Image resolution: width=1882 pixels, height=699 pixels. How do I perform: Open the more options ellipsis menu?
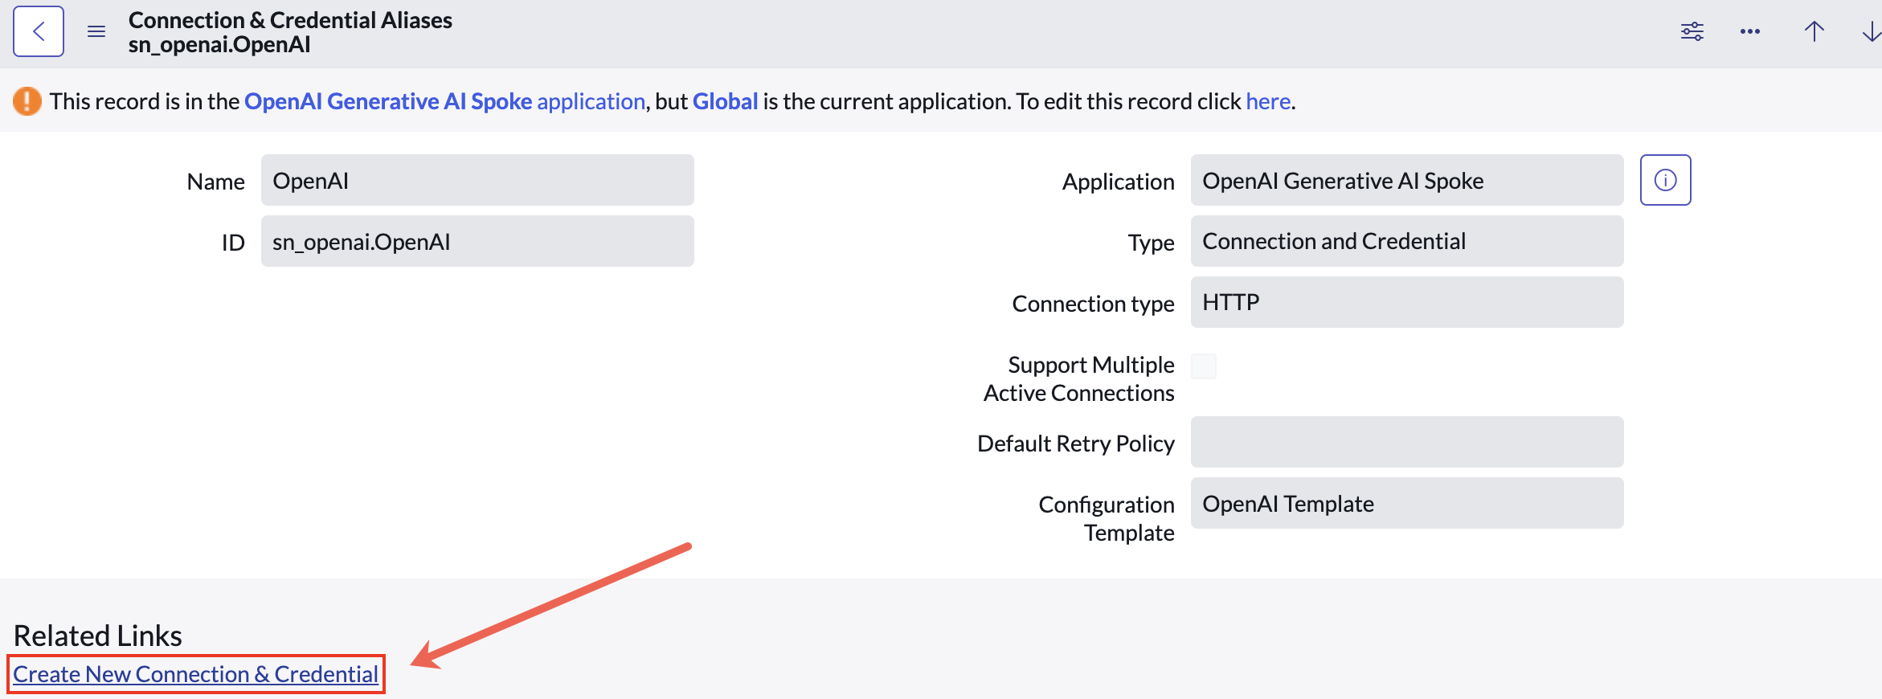point(1750,31)
